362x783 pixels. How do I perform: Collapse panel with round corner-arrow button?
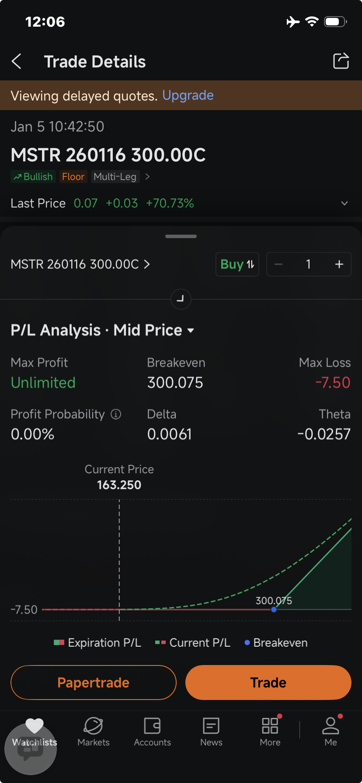[181, 299]
